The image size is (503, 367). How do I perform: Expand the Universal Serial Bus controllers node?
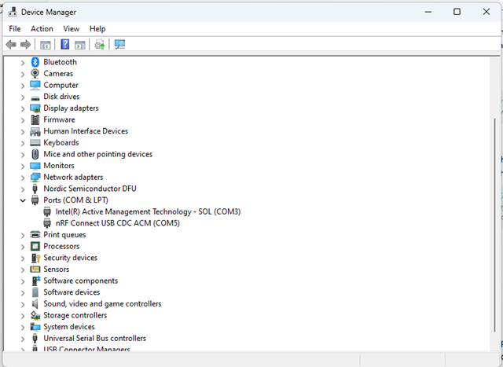[23, 339]
